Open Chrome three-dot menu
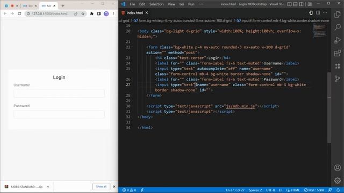This screenshot has height=193, width=344. click(x=113, y=13)
